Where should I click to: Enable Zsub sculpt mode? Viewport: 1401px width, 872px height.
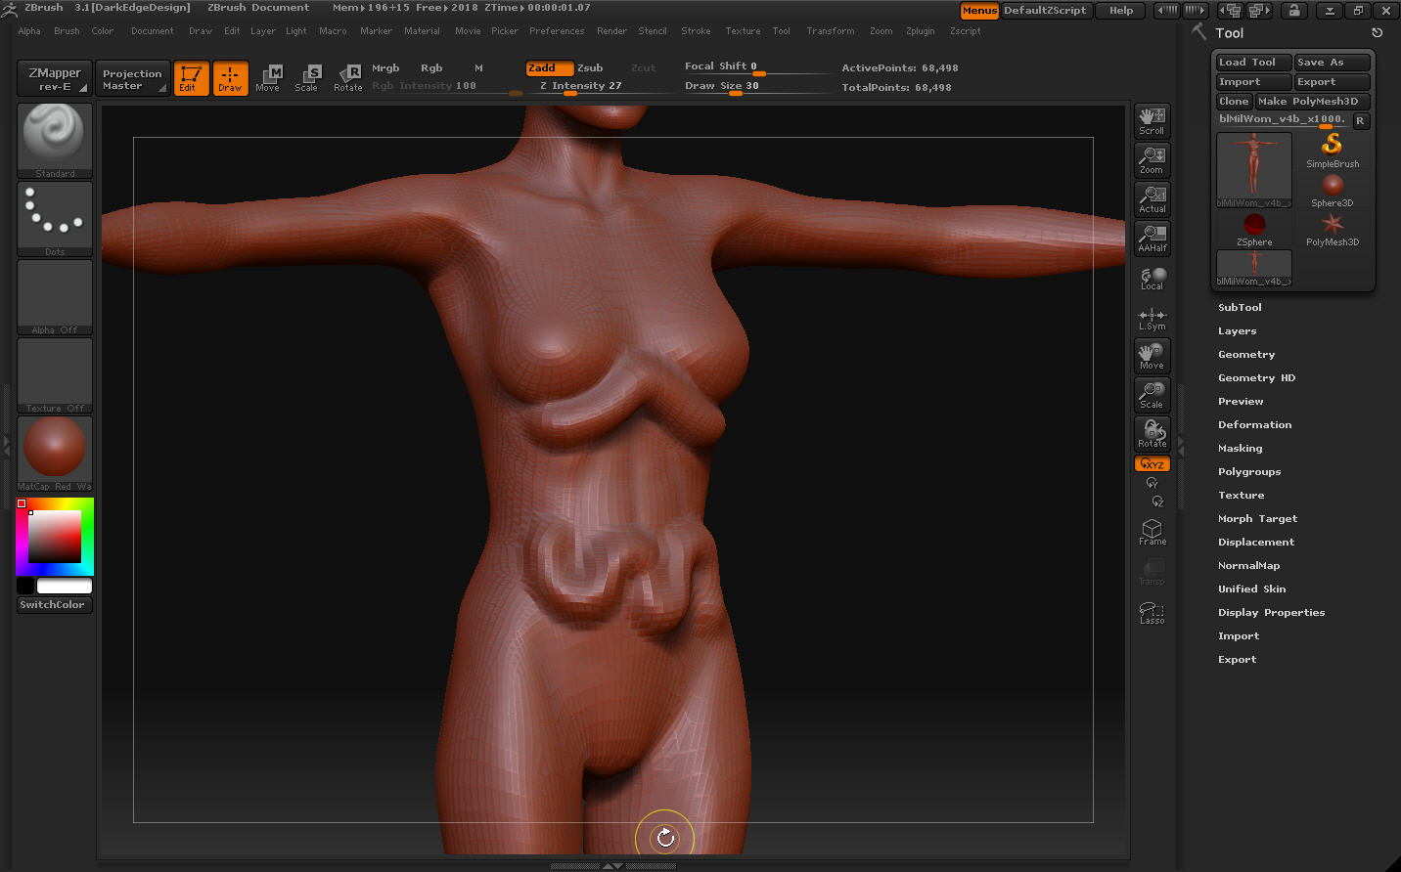click(x=590, y=68)
